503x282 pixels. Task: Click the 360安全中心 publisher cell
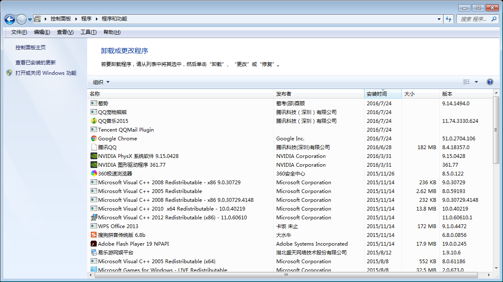click(x=290, y=174)
